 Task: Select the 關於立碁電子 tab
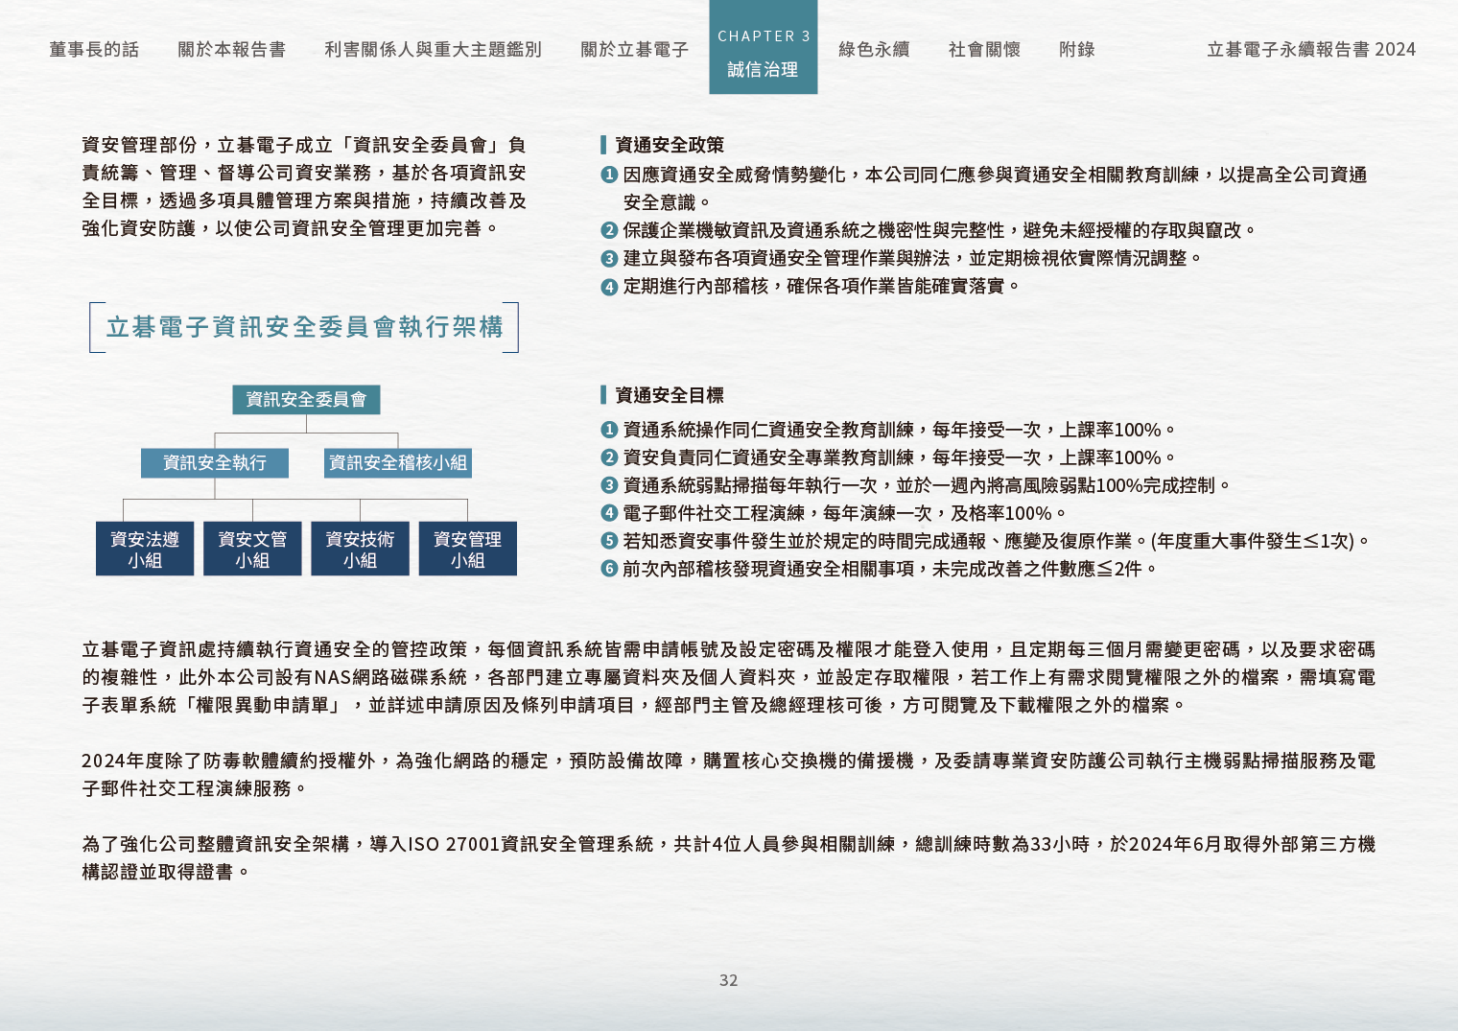634,49
